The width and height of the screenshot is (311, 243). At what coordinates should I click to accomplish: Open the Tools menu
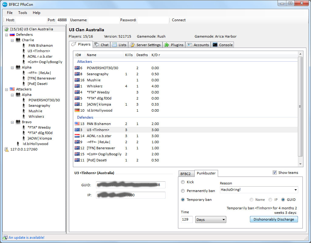point(22,13)
